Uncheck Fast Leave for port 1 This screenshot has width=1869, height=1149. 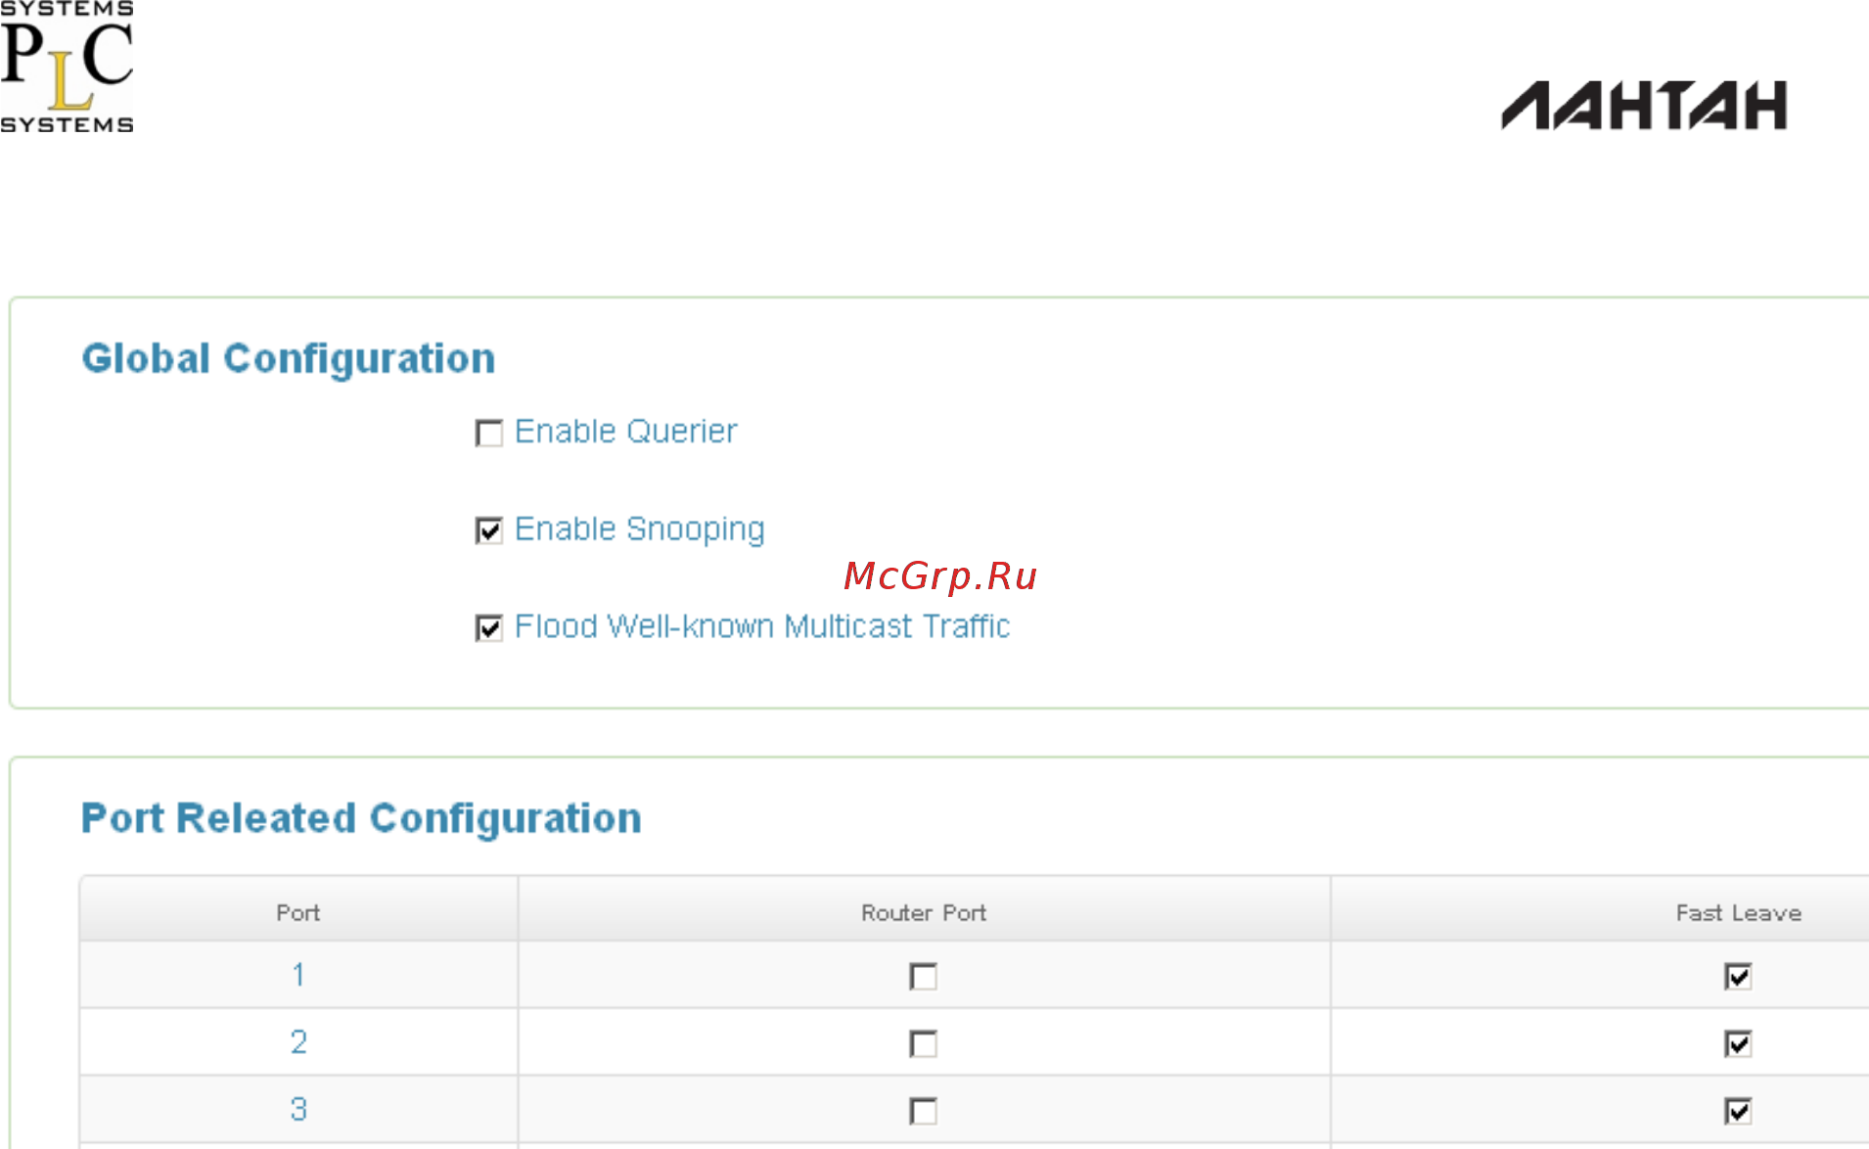(x=1738, y=976)
